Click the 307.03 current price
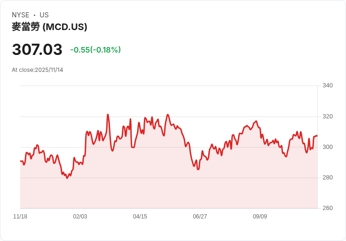Image resolution: width=346 pixels, height=241 pixels. (37, 49)
